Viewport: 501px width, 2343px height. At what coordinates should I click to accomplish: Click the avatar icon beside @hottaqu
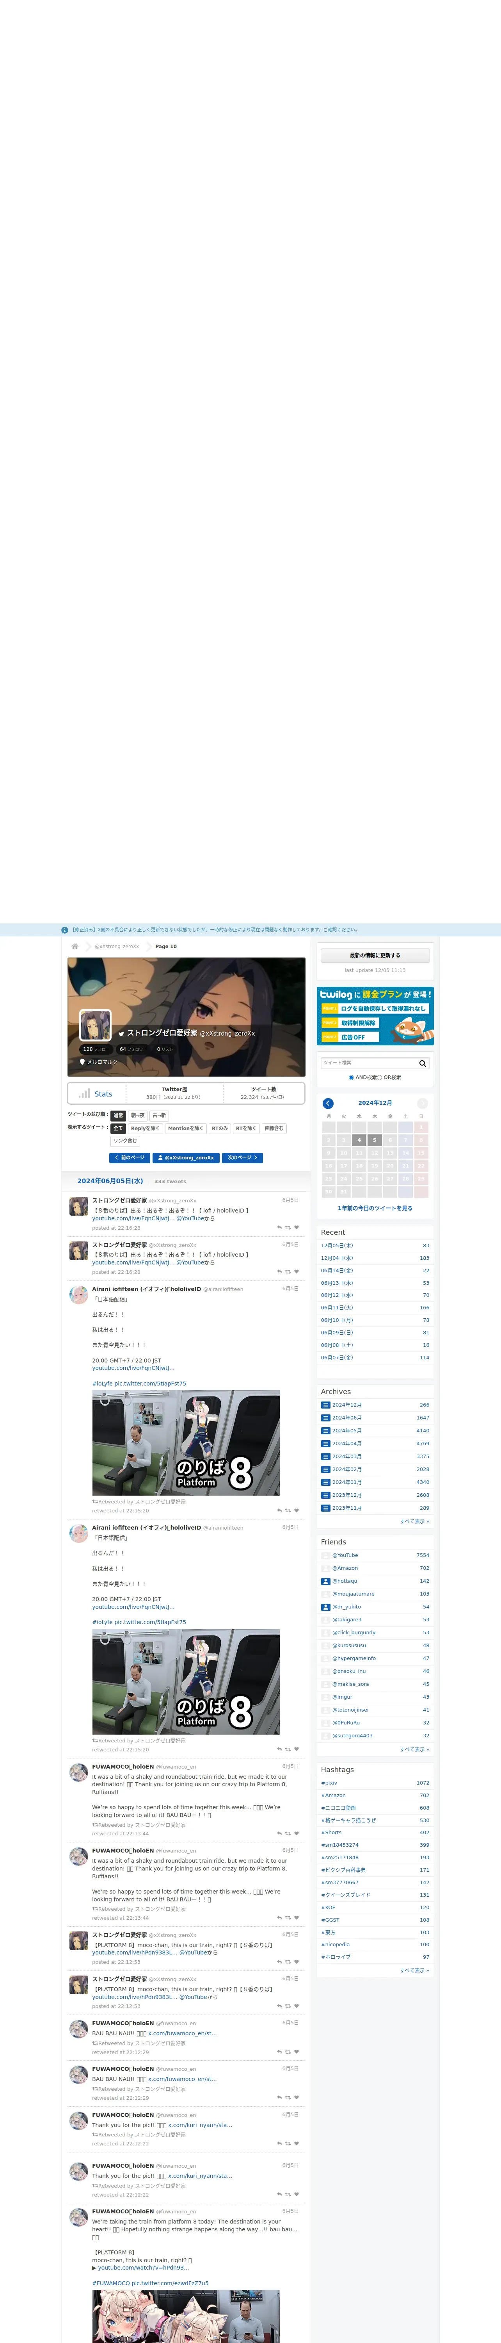(x=325, y=1581)
